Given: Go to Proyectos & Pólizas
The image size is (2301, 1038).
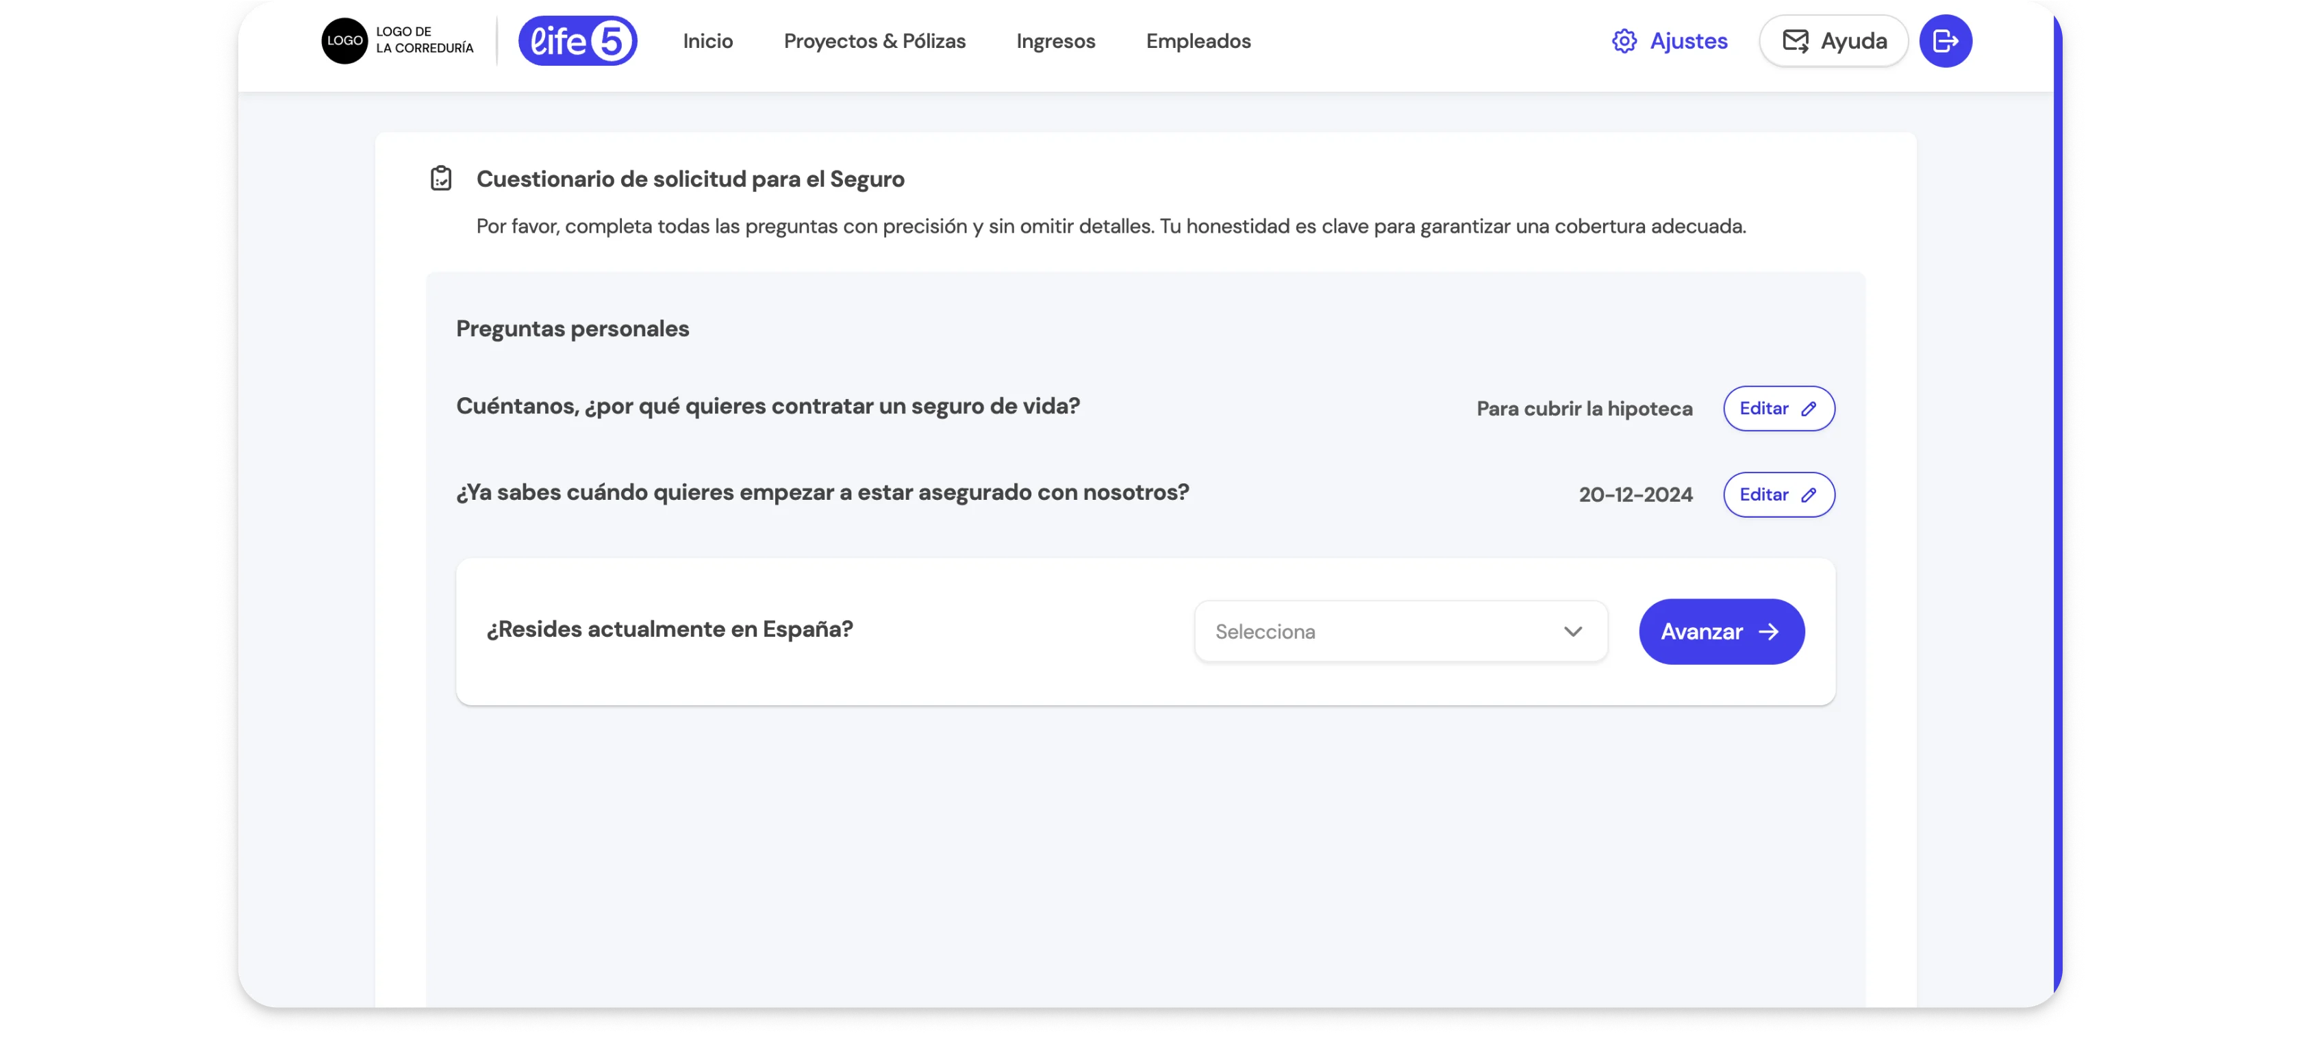Looking at the screenshot, I should pyautogui.click(x=875, y=41).
